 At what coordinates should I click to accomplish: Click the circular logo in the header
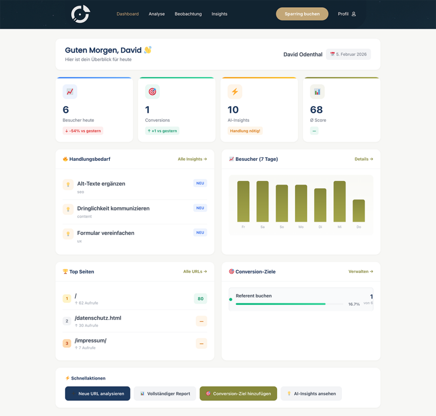tap(80, 14)
